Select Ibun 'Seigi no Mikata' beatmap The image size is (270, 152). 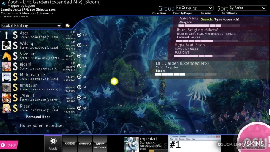220,35
